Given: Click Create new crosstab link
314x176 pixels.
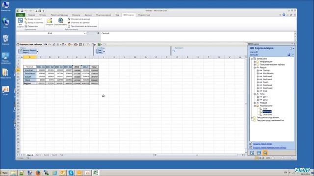Looking at the screenshot, I should tap(269, 148).
